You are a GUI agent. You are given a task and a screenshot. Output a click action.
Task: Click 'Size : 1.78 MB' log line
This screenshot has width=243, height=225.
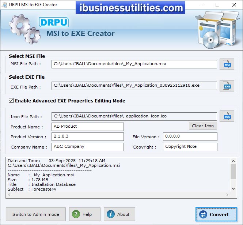[28, 180]
